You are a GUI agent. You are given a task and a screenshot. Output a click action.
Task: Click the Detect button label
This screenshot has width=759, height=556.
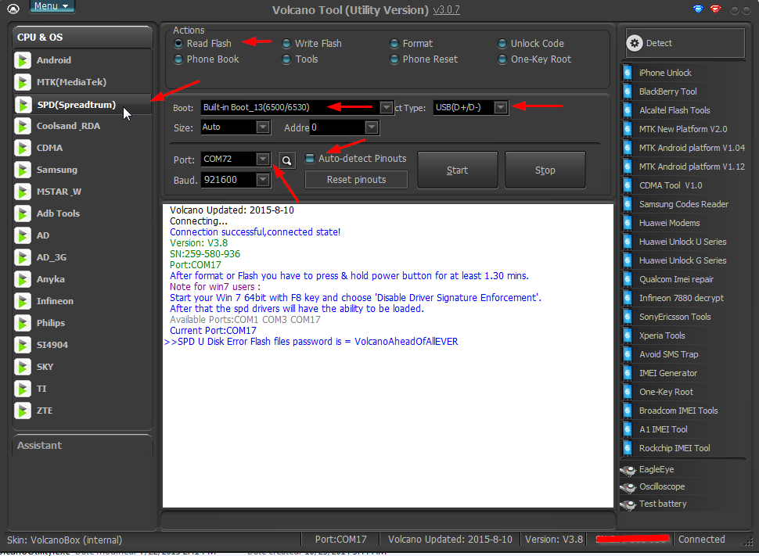[x=659, y=43]
